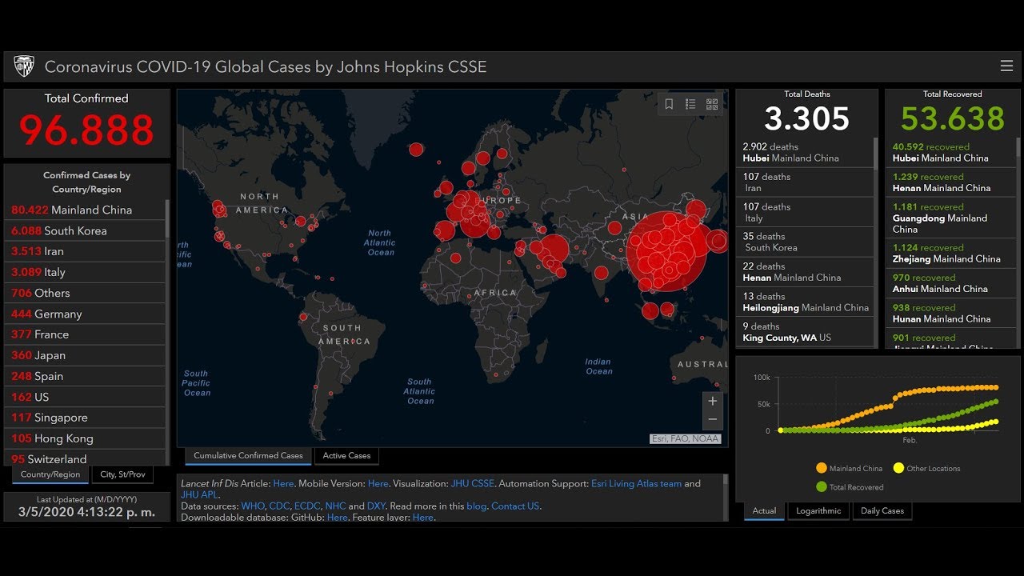Image resolution: width=1024 pixels, height=576 pixels.
Task: Click the Johns Hopkins shield logo
Action: (x=24, y=66)
